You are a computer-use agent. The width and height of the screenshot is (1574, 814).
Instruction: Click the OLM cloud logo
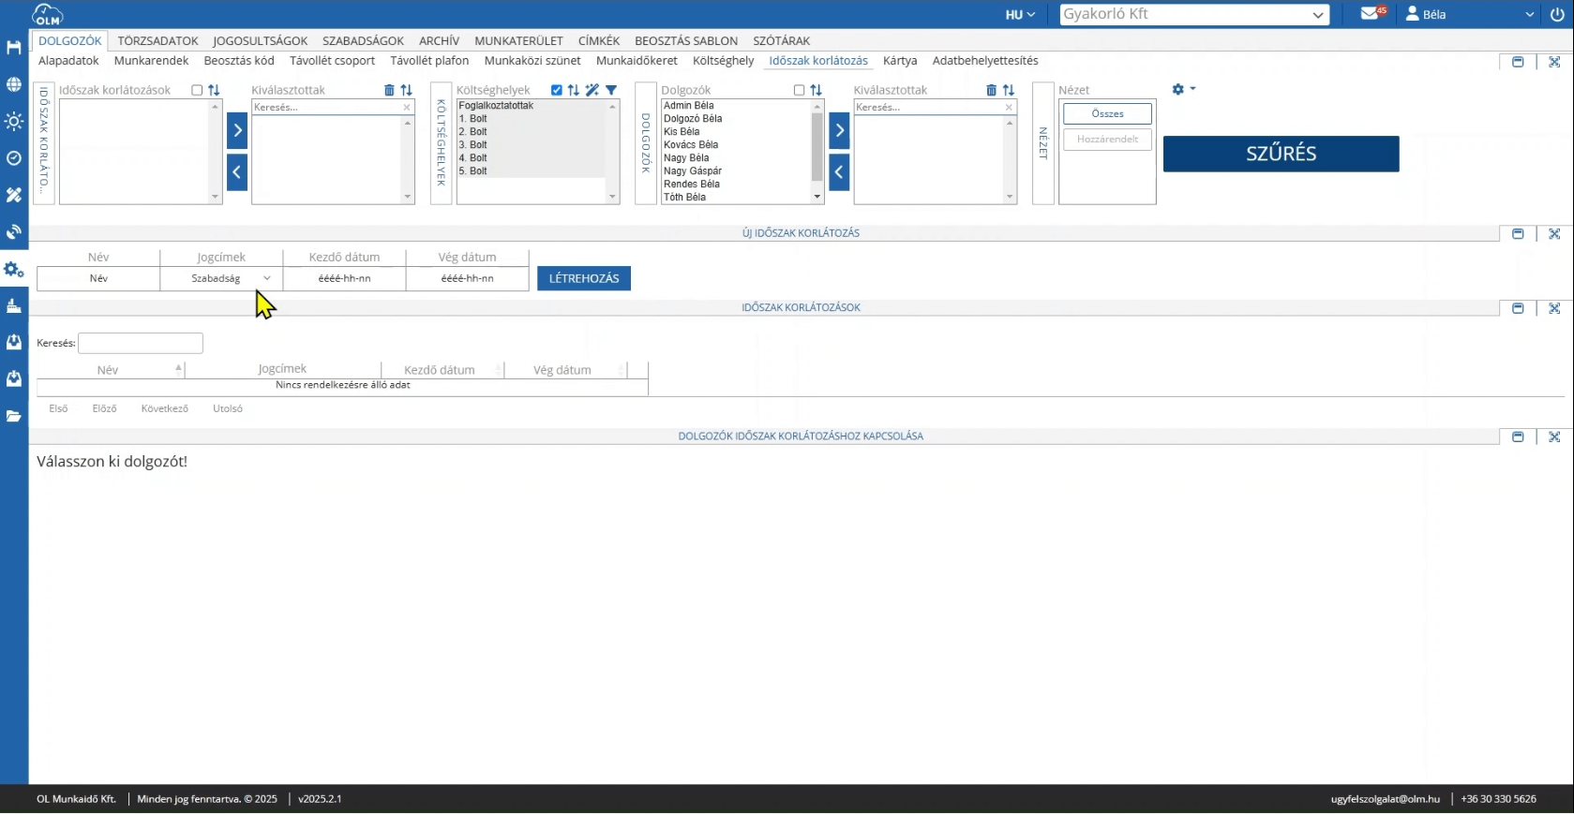click(x=47, y=14)
